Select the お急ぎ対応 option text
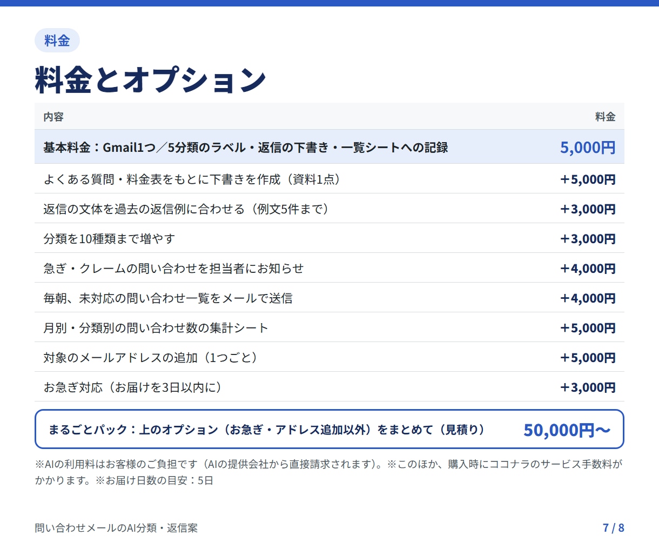This screenshot has width=659, height=549. click(134, 387)
